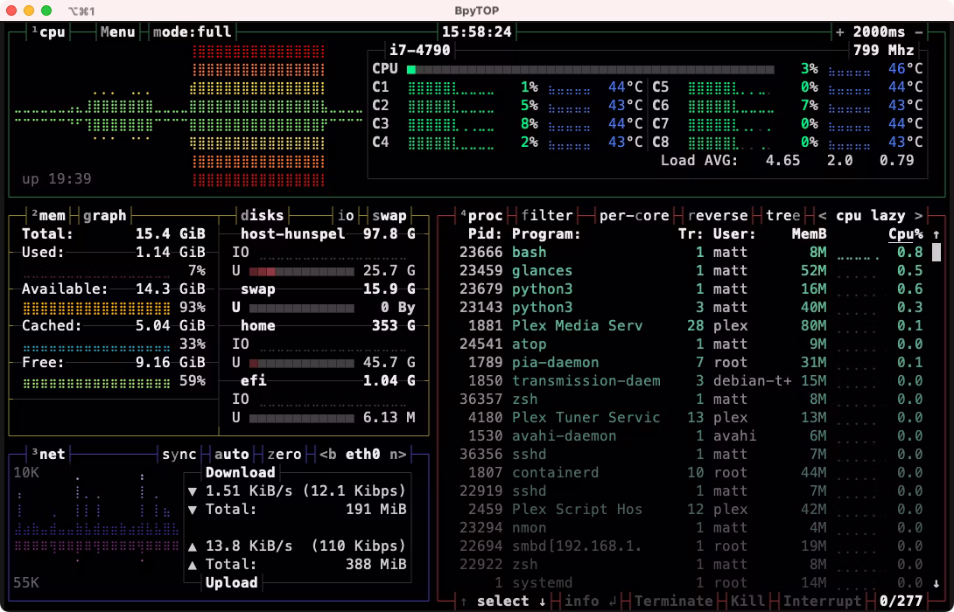Toggle reverse sorting of processes
This screenshot has width=954, height=612.
[x=717, y=215]
